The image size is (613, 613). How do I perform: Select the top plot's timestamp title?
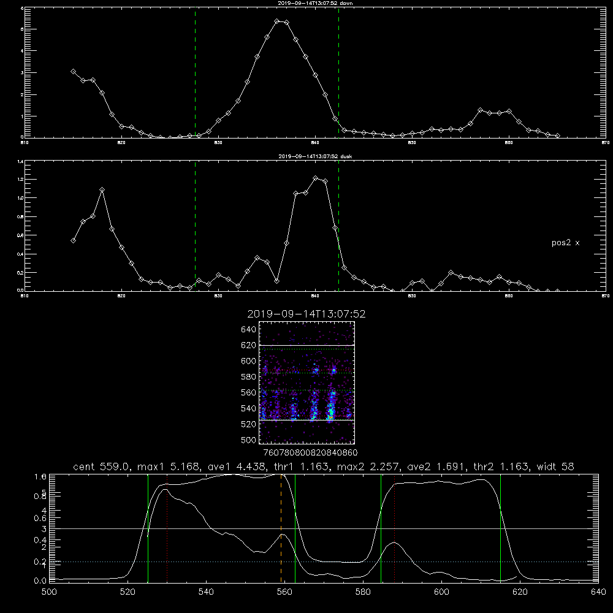(x=315, y=3)
